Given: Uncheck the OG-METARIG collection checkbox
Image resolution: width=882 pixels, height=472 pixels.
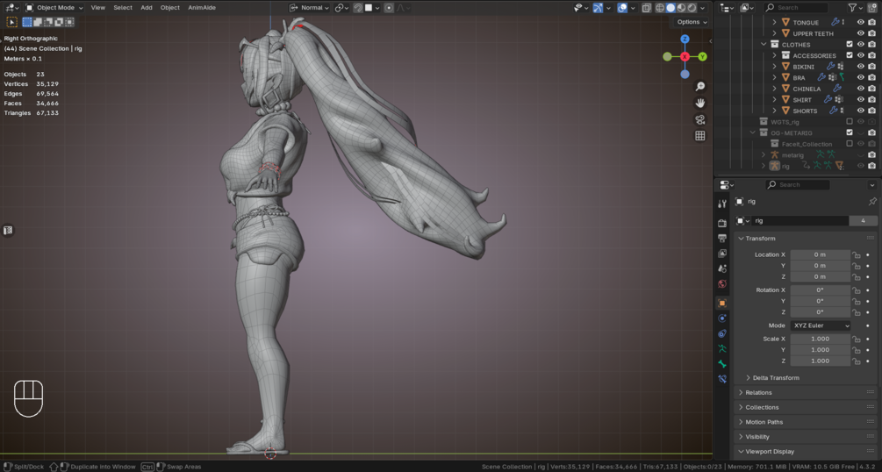Looking at the screenshot, I should (850, 132).
